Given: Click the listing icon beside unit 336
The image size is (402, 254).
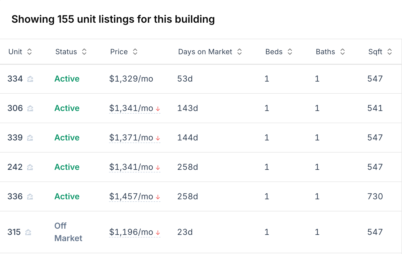Looking at the screenshot, I should pos(30,197).
